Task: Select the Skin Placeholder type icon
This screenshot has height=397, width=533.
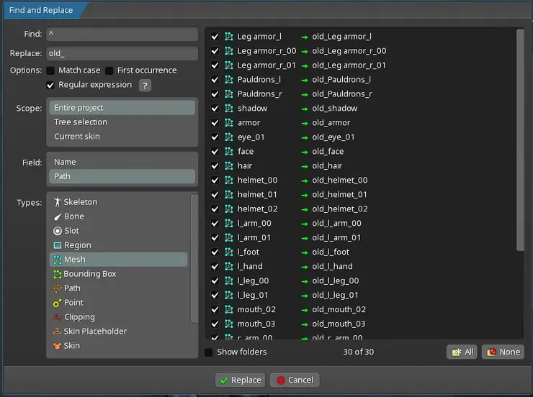Action: (x=58, y=331)
